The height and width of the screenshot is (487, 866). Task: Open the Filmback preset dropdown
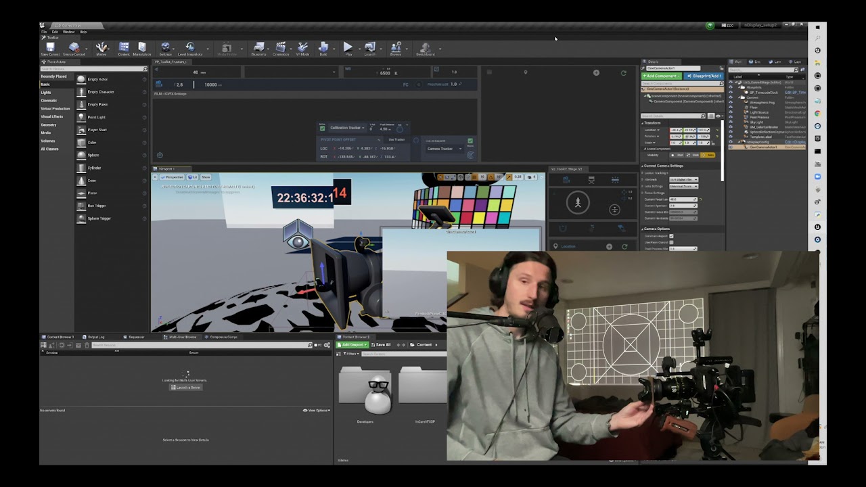tap(683, 179)
